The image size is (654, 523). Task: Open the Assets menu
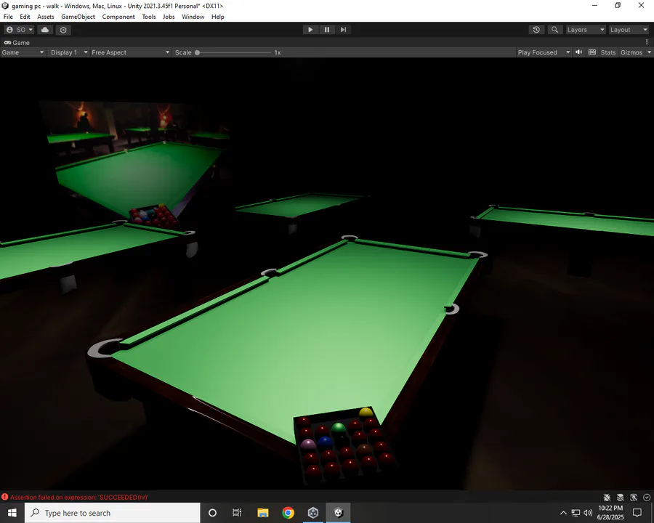pos(46,17)
